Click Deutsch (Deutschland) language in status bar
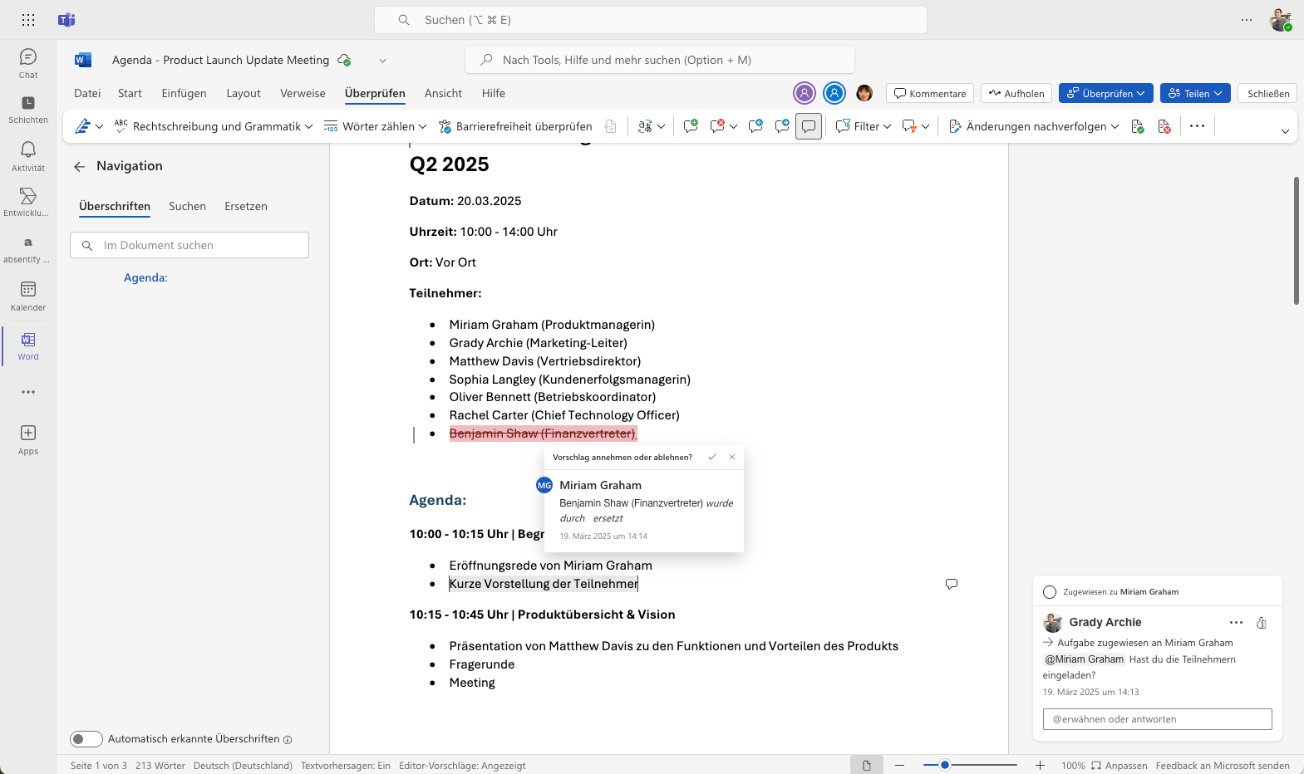1304x774 pixels. pyautogui.click(x=243, y=766)
